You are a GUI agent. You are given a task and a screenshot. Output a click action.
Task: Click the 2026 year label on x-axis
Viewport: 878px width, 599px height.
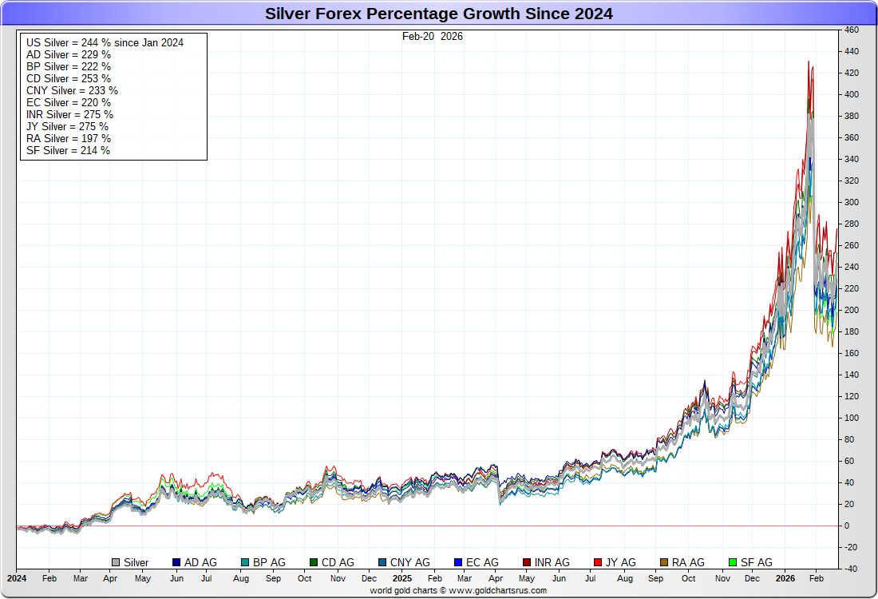click(786, 577)
